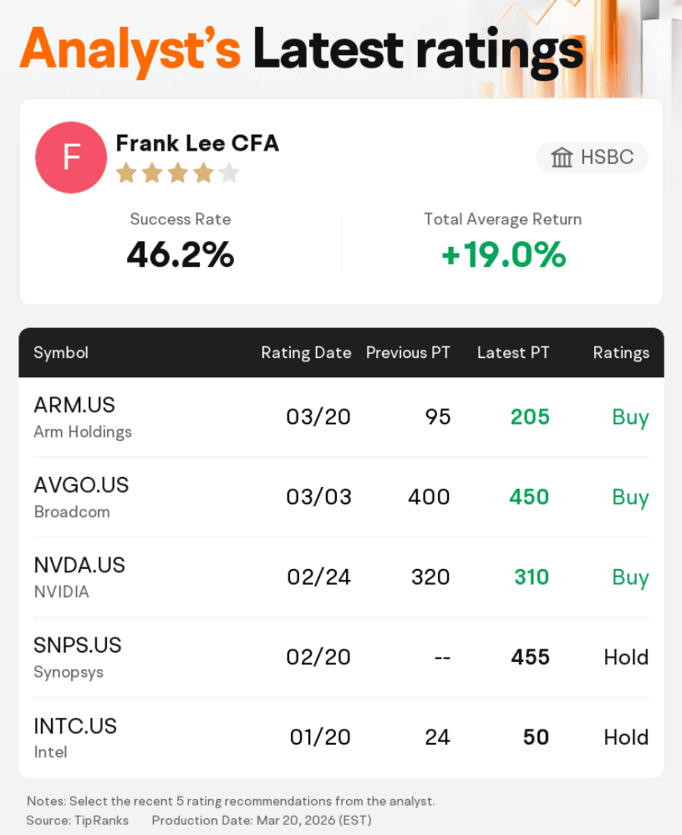Click the 46.2% success rate value

click(181, 254)
